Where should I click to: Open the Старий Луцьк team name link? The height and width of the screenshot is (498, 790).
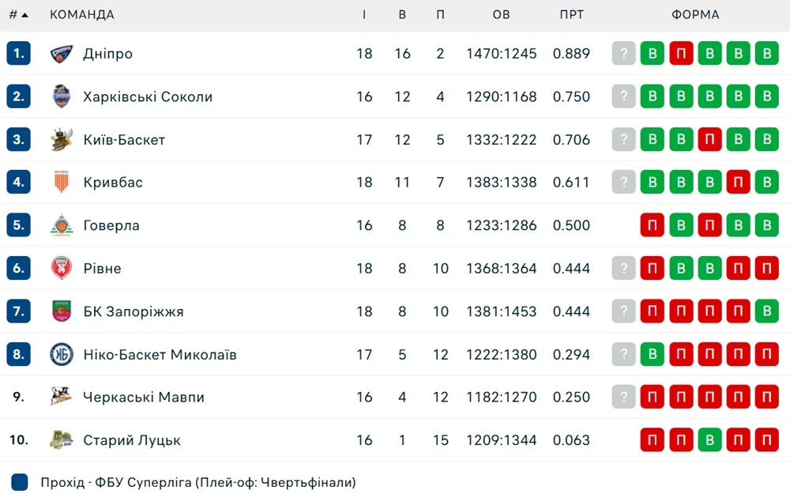131,440
